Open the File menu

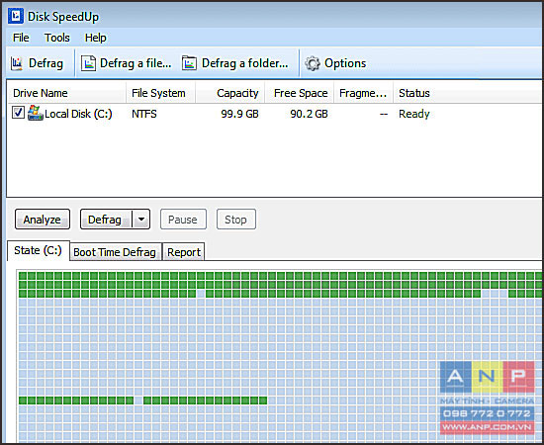click(21, 38)
